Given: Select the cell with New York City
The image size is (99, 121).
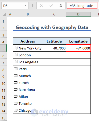Looking at the screenshot, I should 28,48.
